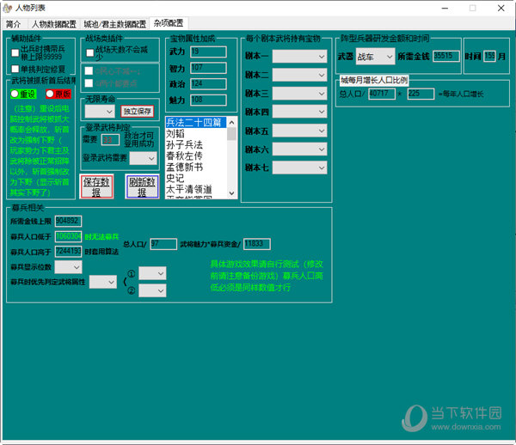
Task: Edit the 需要 政治 value field showing 33
Action: coord(110,140)
